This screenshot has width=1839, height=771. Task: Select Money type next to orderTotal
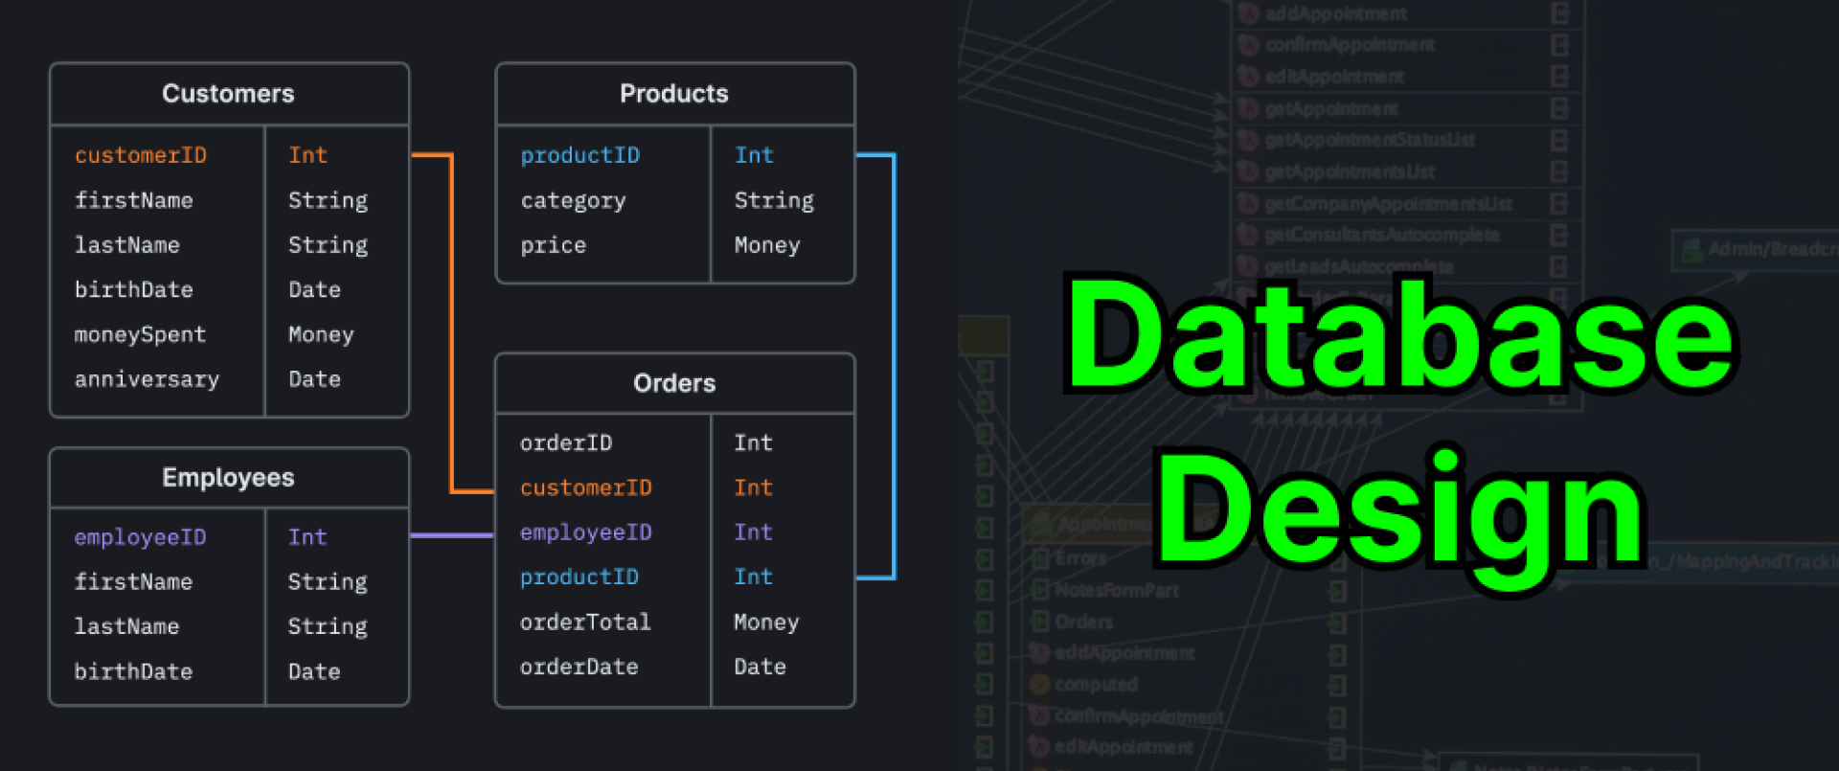pos(766,623)
